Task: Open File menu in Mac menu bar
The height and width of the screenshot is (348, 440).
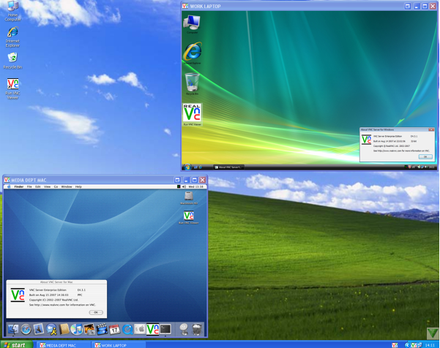Action: 29,186
